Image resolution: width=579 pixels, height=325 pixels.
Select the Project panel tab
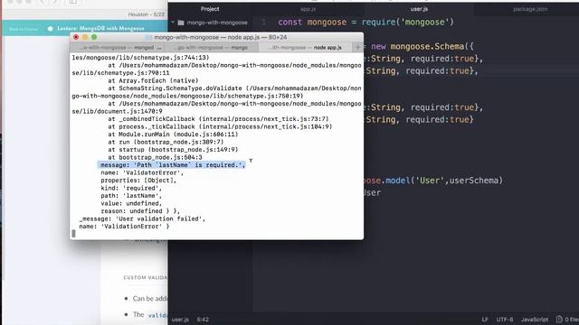pos(210,9)
